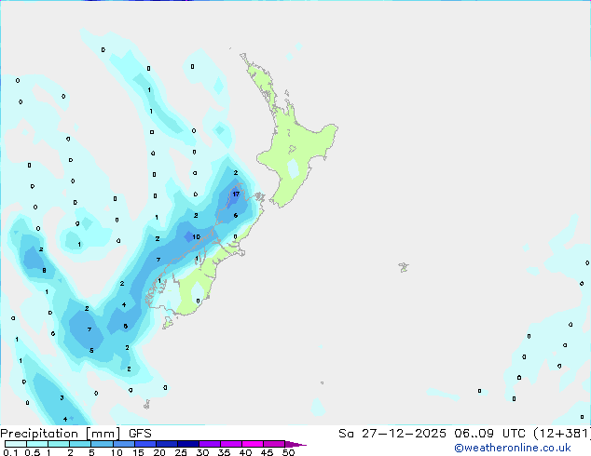The height and width of the screenshot is (456, 591).
Task: Click the lake in the central North Island
Action: click(x=292, y=150)
